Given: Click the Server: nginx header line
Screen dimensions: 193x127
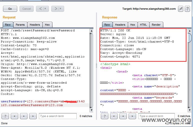Looking at the screenshot, I should click(x=113, y=34).
